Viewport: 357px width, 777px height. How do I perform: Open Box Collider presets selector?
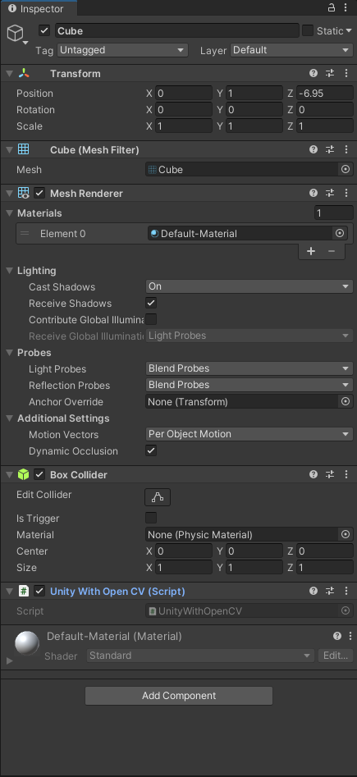330,475
